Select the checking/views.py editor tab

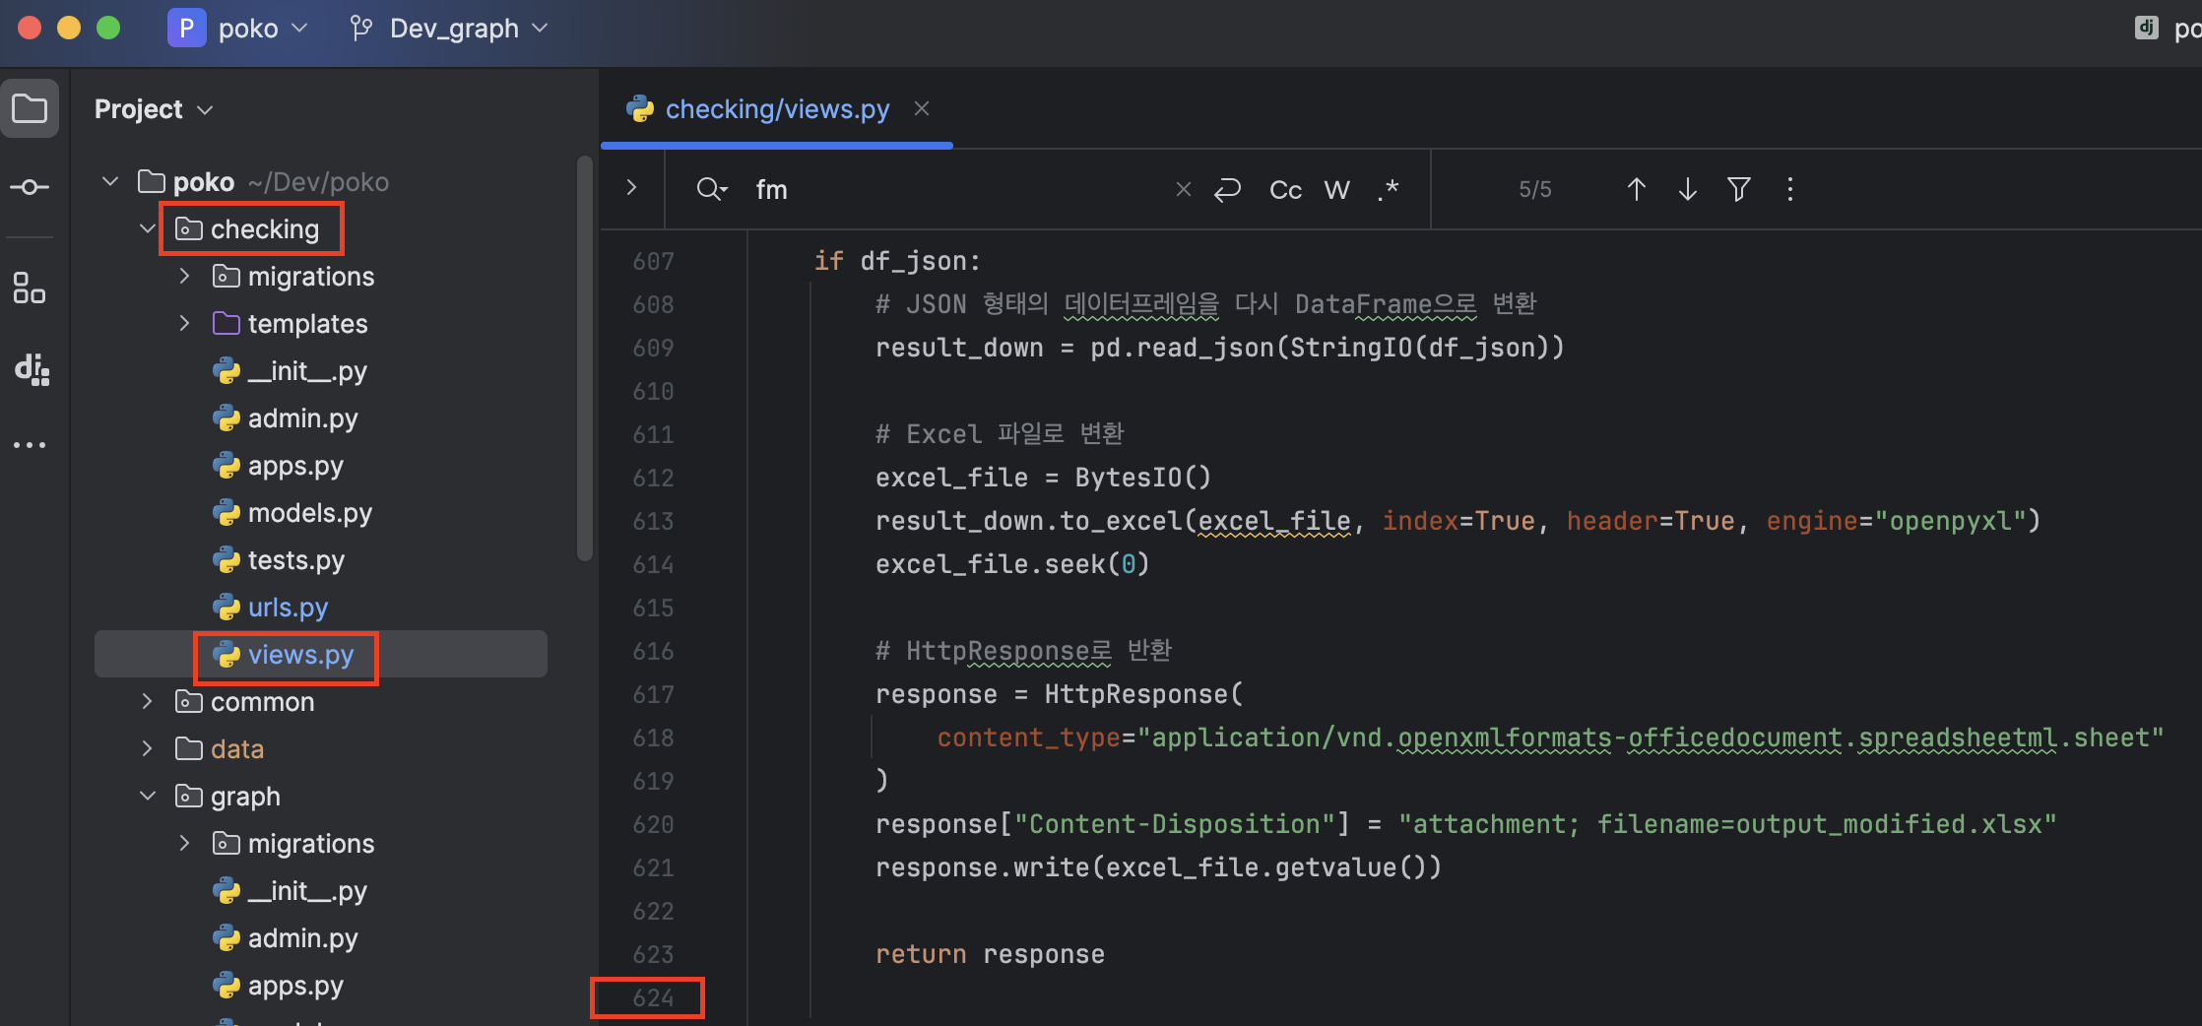777,109
